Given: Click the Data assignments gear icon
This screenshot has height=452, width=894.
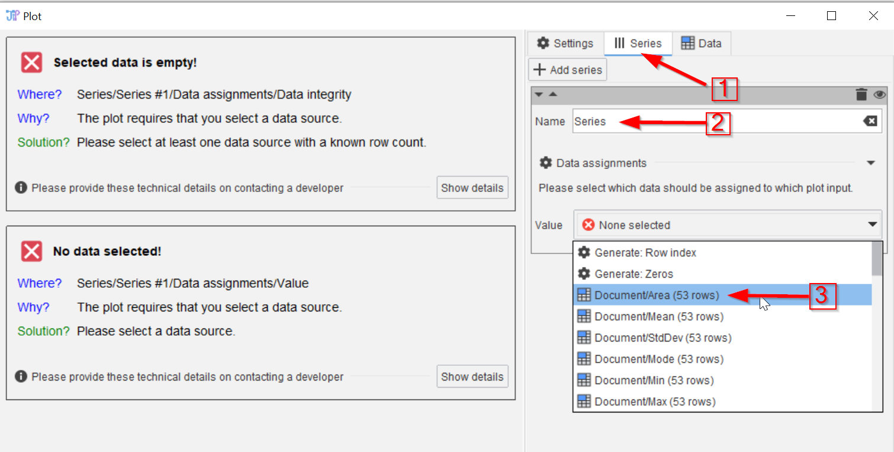Looking at the screenshot, I should [546, 163].
